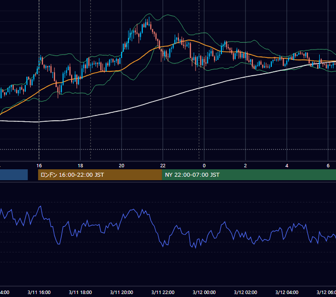This screenshot has height=297, width=336.
Task: Click the 4 hour label on upper axis
Action: pos(287,166)
